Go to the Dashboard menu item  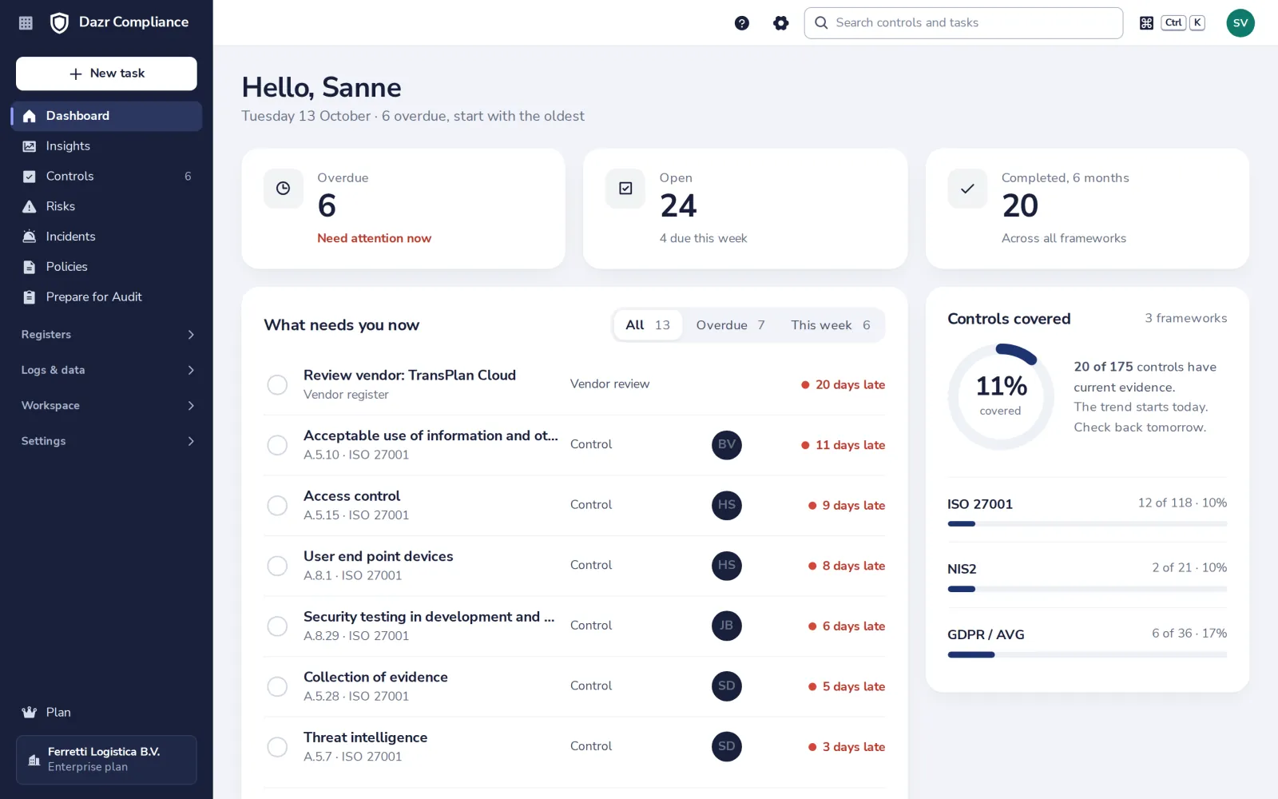[x=107, y=116]
